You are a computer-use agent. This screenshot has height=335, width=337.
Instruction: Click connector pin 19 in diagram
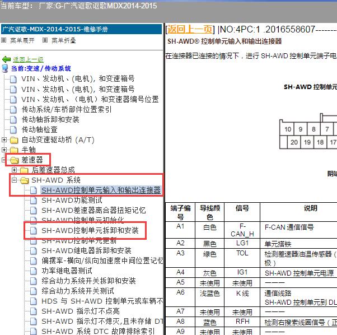(307, 142)
